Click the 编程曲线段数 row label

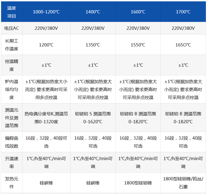[11, 142]
